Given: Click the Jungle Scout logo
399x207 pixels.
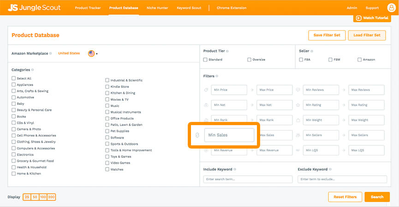Looking at the screenshot, I should point(34,8).
